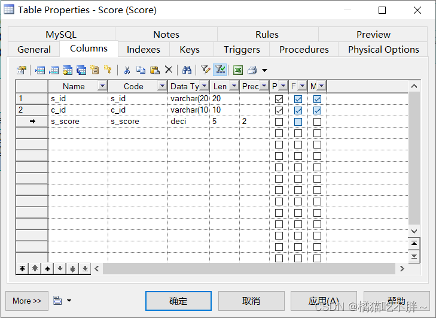Screen dimensions: 436x318
Task: Toggle the mandatory checkbox for c_id
Action: (x=317, y=110)
